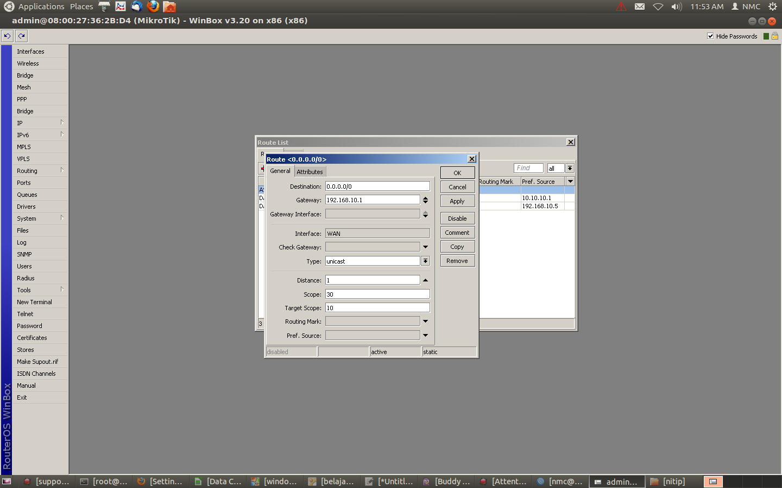Viewport: 782px width, 488px height.
Task: Open the sound volume indicator
Action: click(x=676, y=7)
